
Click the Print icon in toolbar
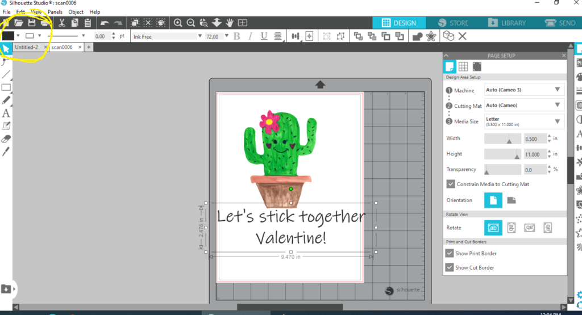(x=45, y=23)
